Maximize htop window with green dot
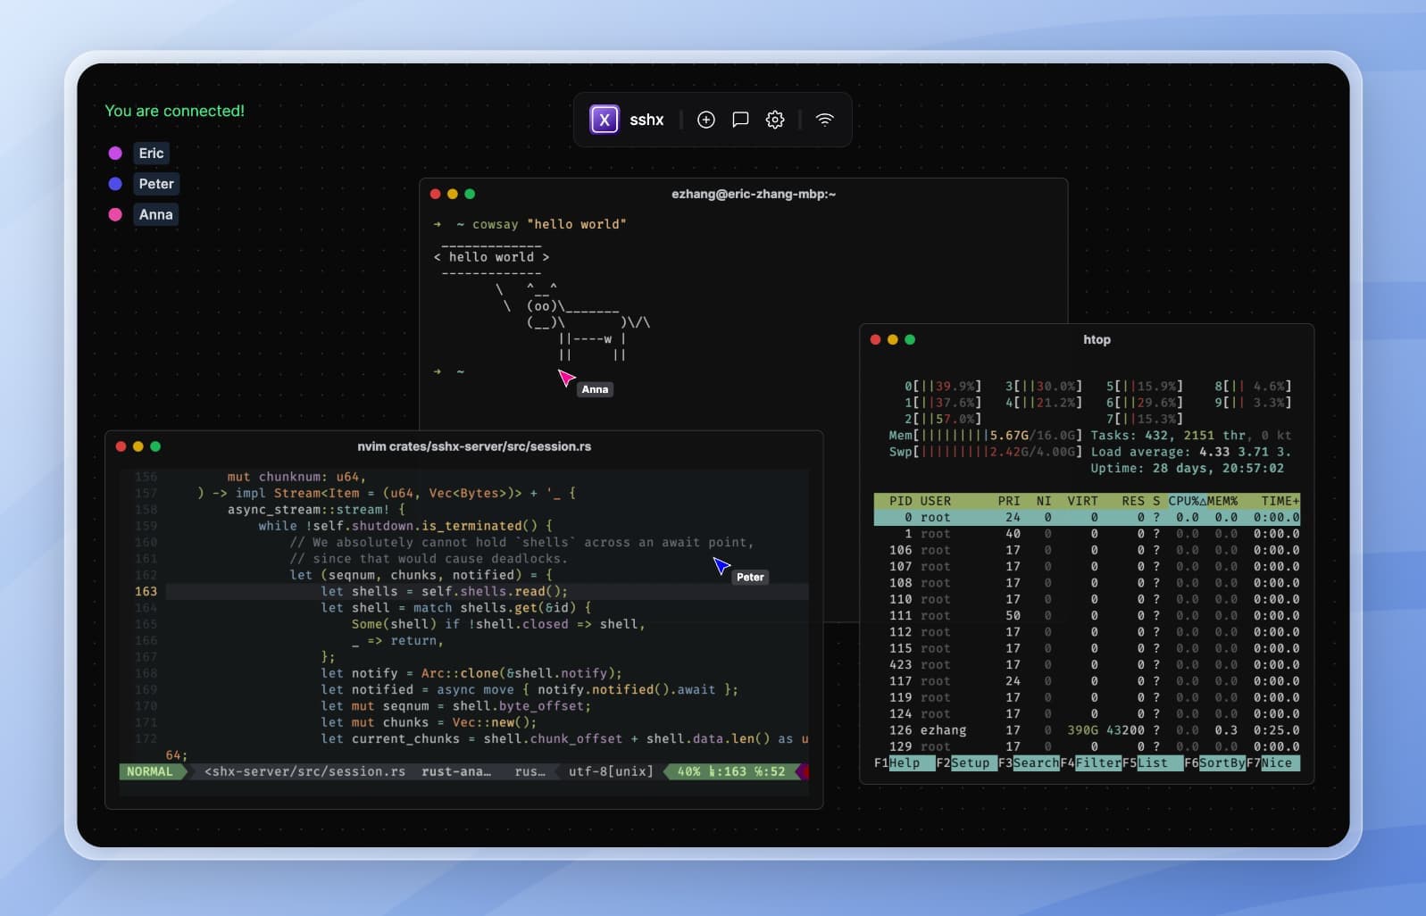 910,339
